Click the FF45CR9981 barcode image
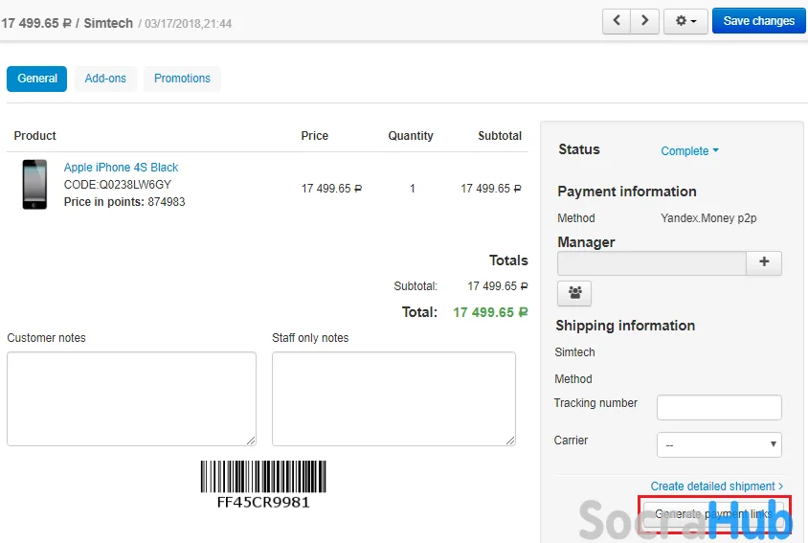 coord(263,485)
